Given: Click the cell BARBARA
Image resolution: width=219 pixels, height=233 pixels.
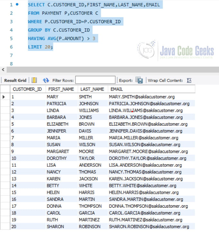Looking at the screenshot, I should (x=56, y=117).
